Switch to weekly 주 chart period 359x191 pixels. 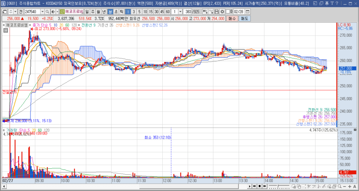(x=93, y=11)
